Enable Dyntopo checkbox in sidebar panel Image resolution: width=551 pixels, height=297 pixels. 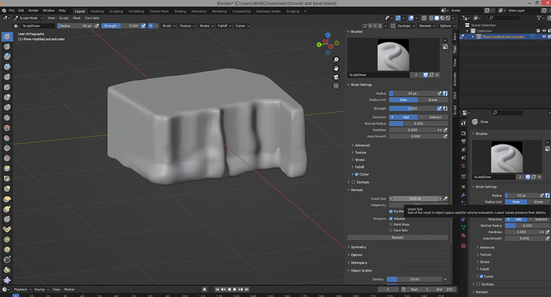(354, 182)
